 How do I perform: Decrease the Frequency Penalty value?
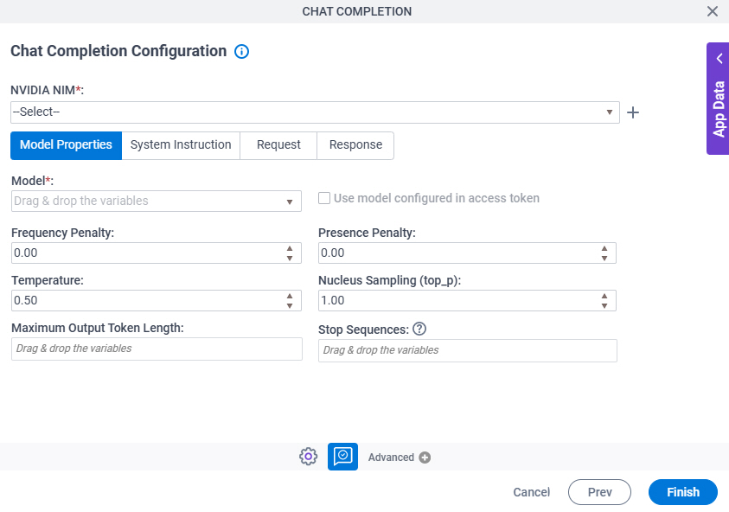(290, 258)
